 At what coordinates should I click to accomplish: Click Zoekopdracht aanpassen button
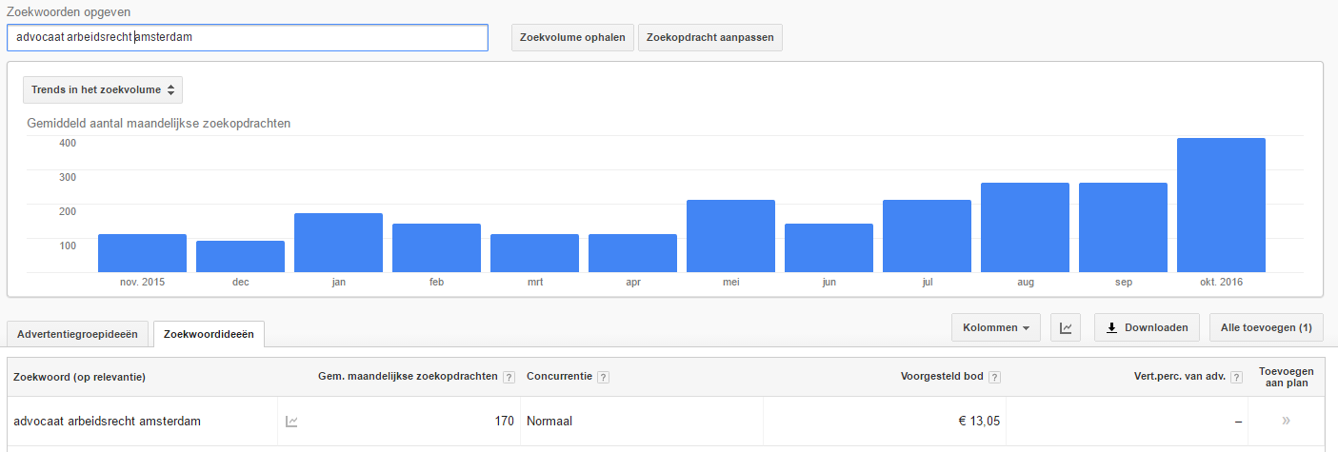tap(709, 38)
